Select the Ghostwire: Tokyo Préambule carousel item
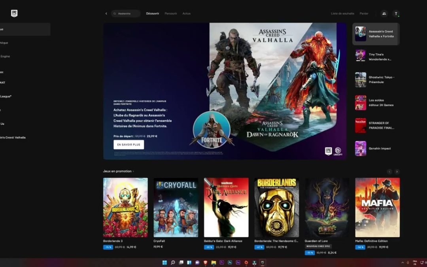This screenshot has width=427, height=267. tap(376, 80)
